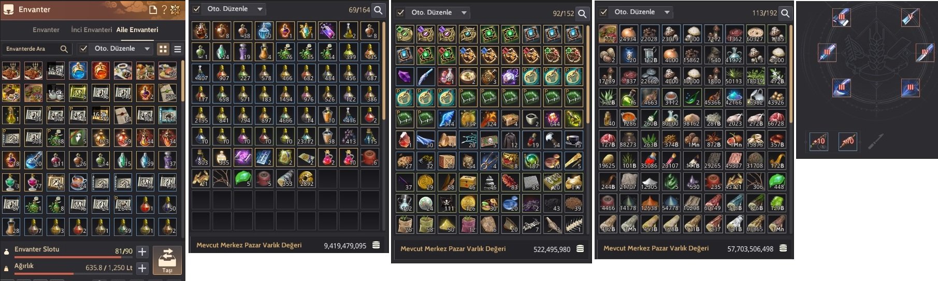Image resolution: width=938 pixels, height=281 pixels.
Task: Click the Taşı transfer button
Action: 167,260
